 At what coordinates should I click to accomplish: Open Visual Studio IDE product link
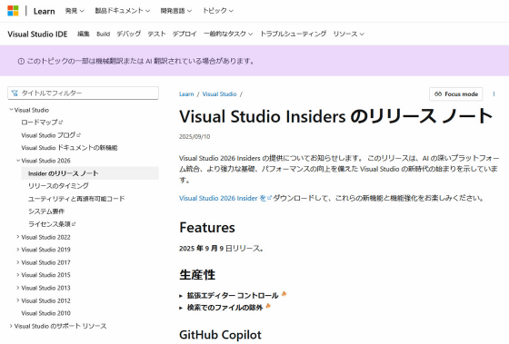click(x=37, y=34)
